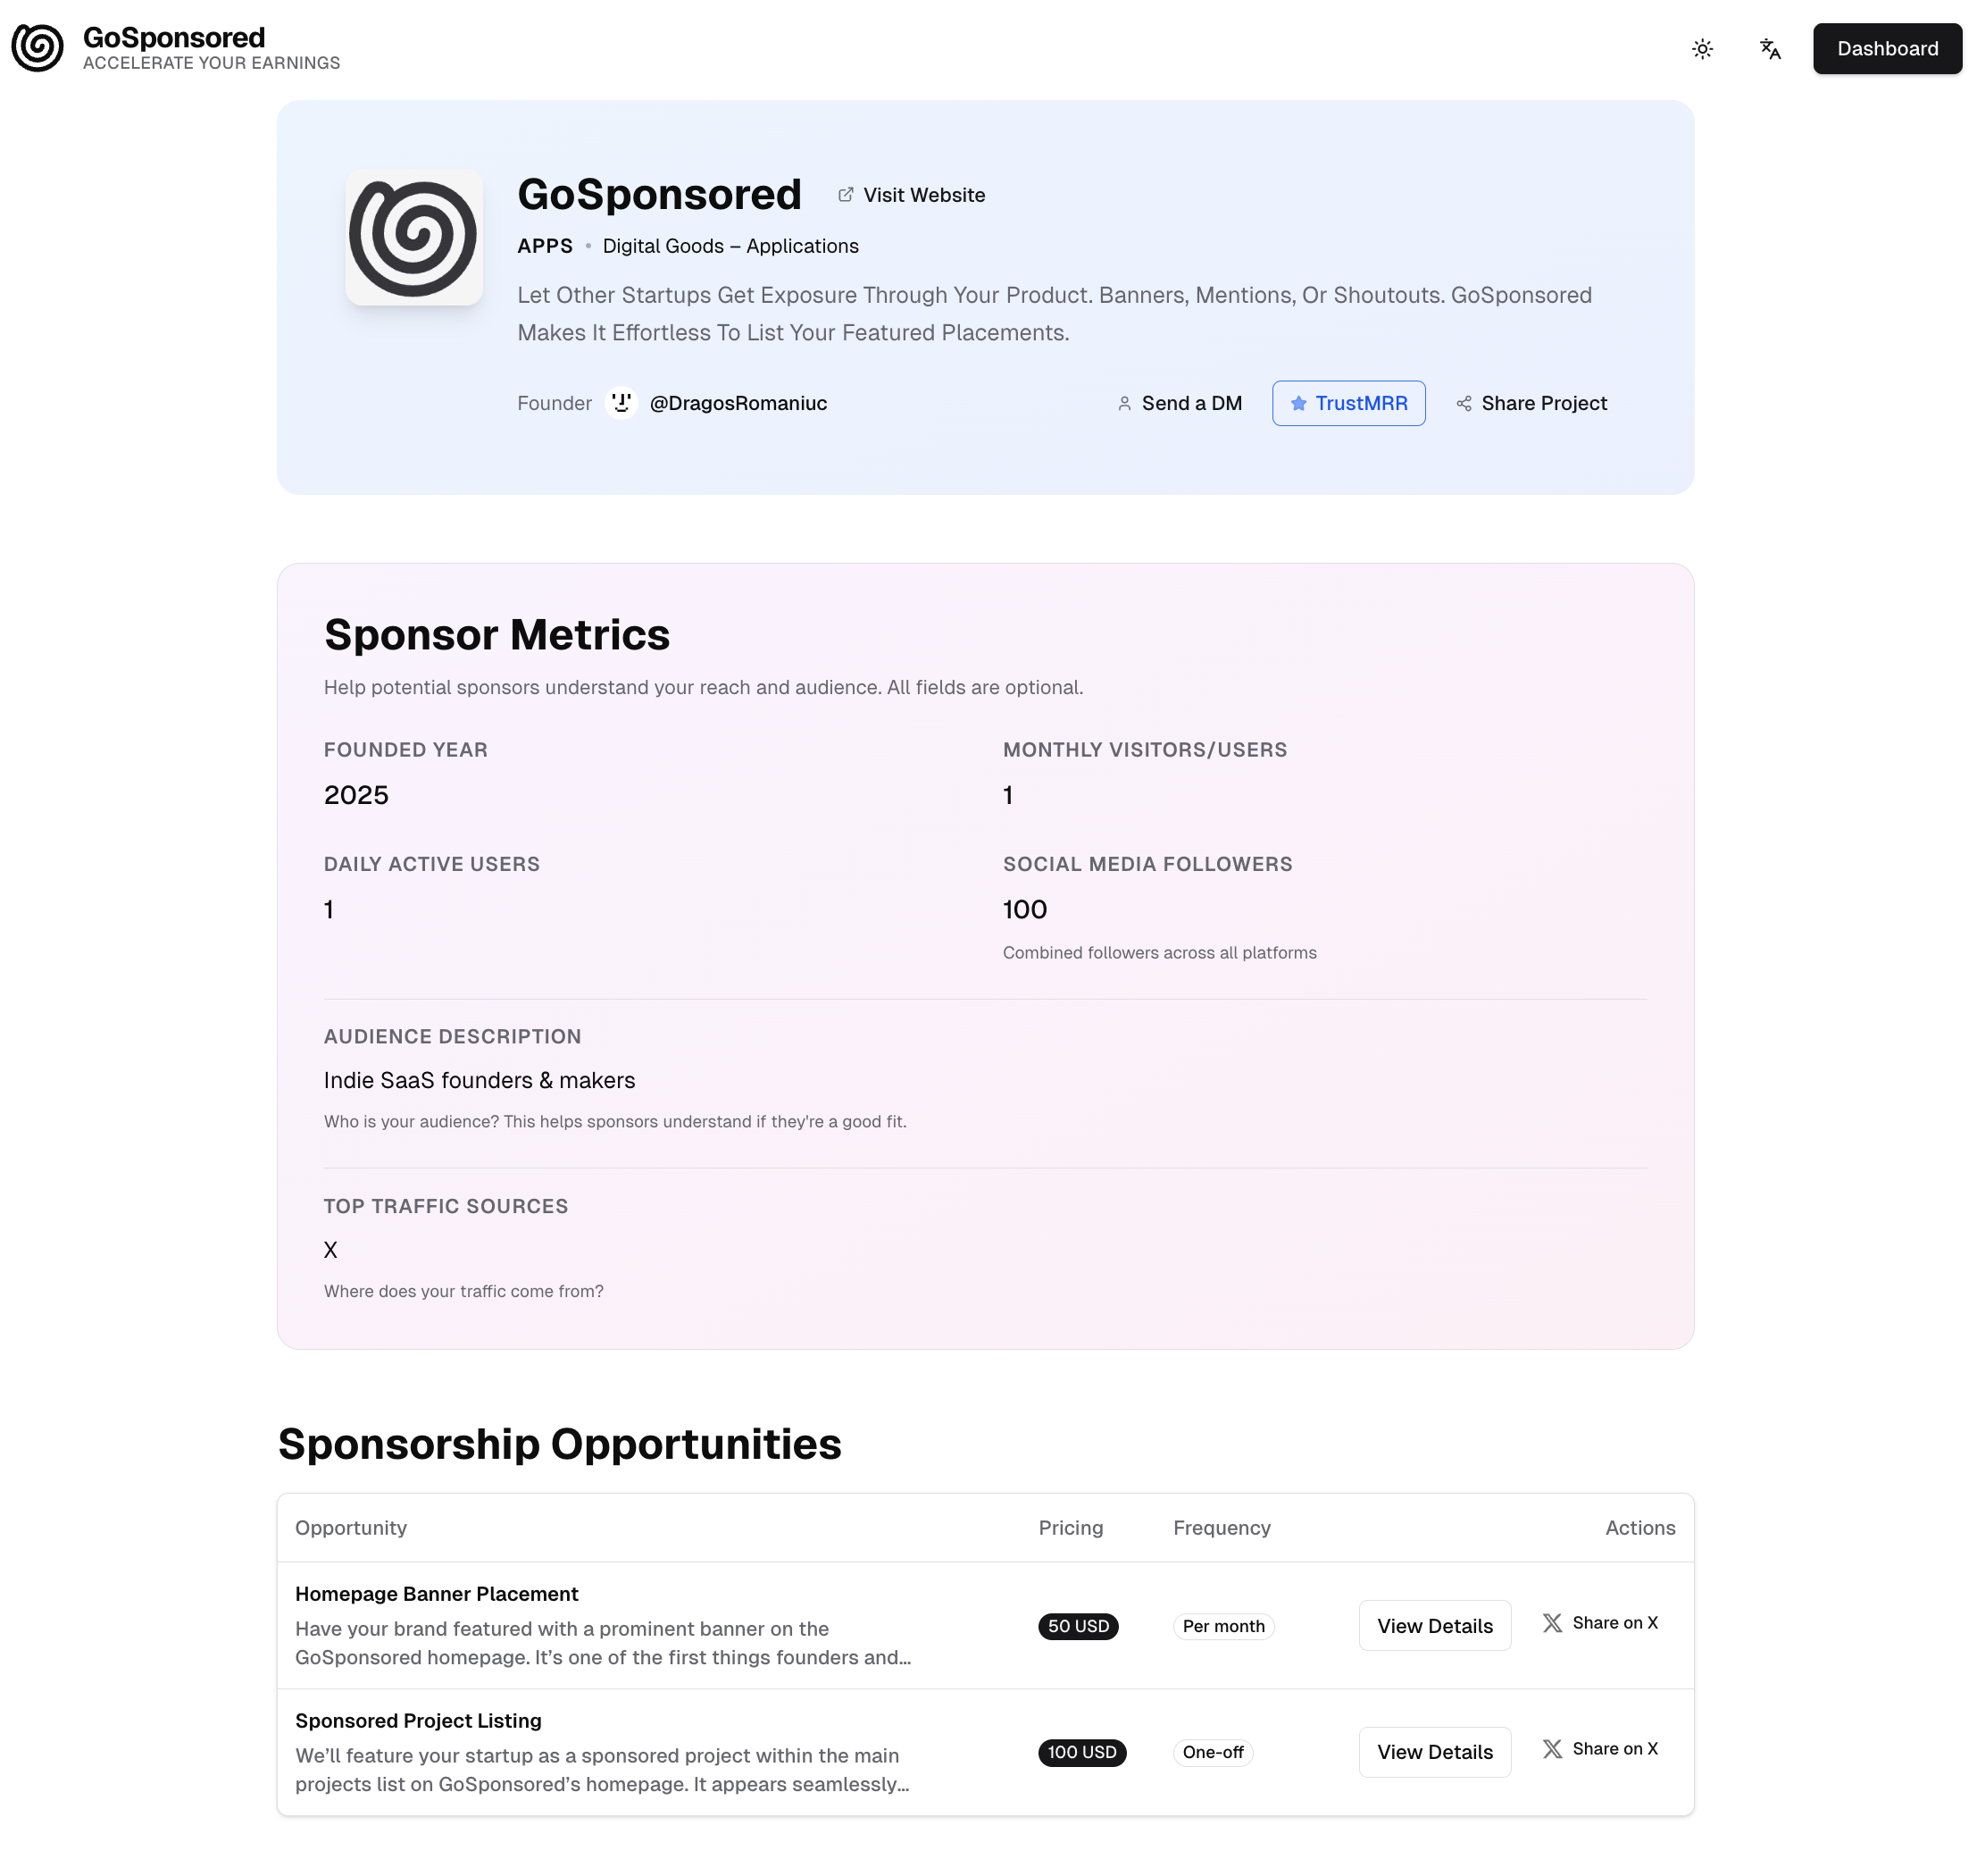This screenshot has width=1977, height=1876.
Task: Click the external-link icon beside Visit Website
Action: click(845, 194)
